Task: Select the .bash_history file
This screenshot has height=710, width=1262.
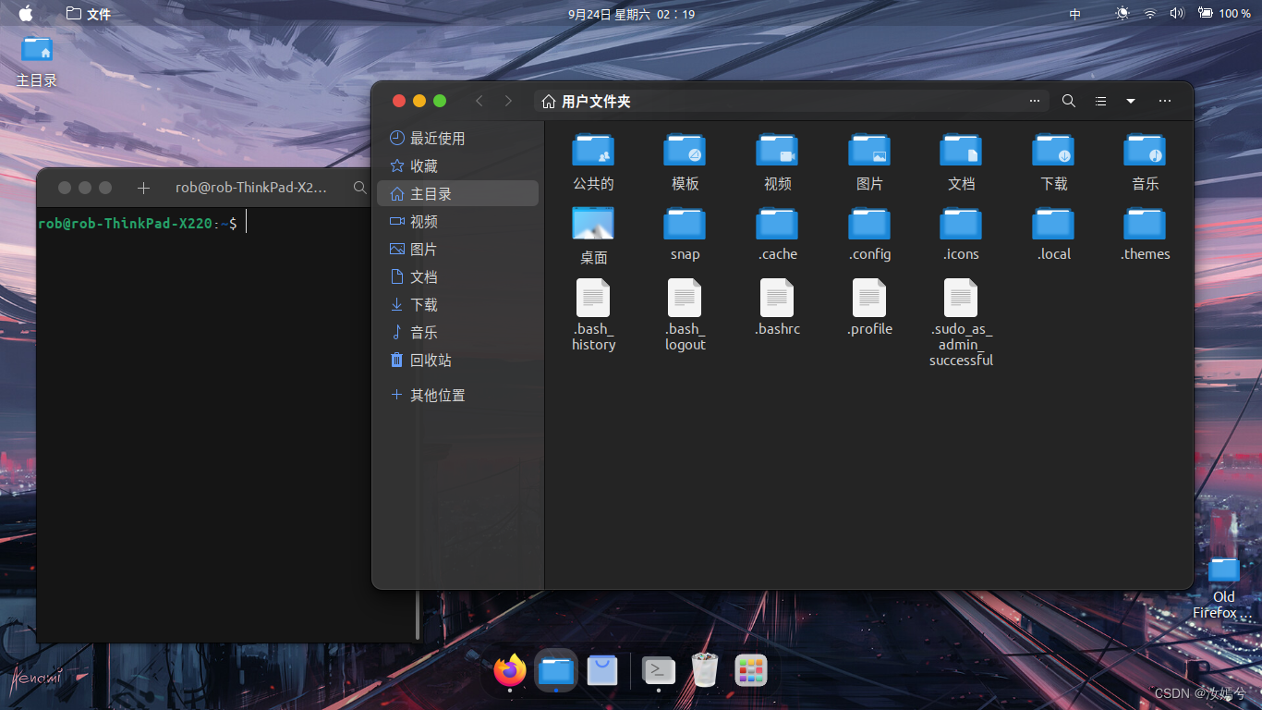Action: 593,314
